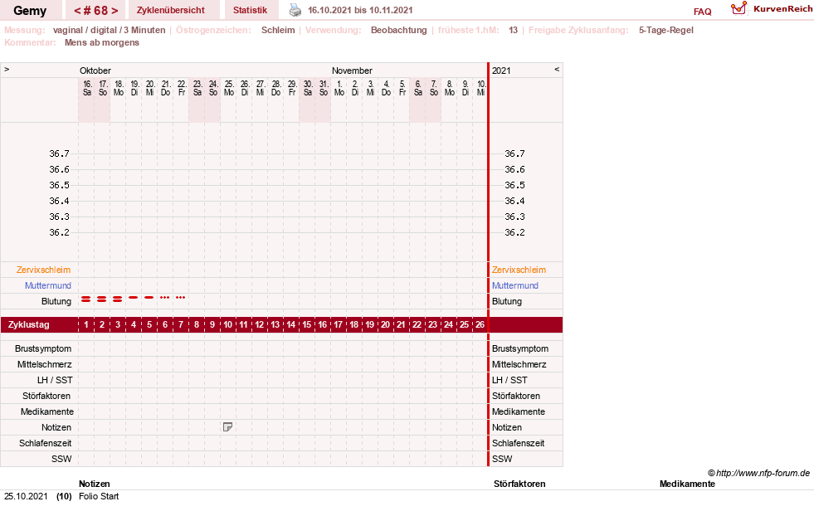Click bottom Notizen heading
The height and width of the screenshot is (516, 814).
94,484
